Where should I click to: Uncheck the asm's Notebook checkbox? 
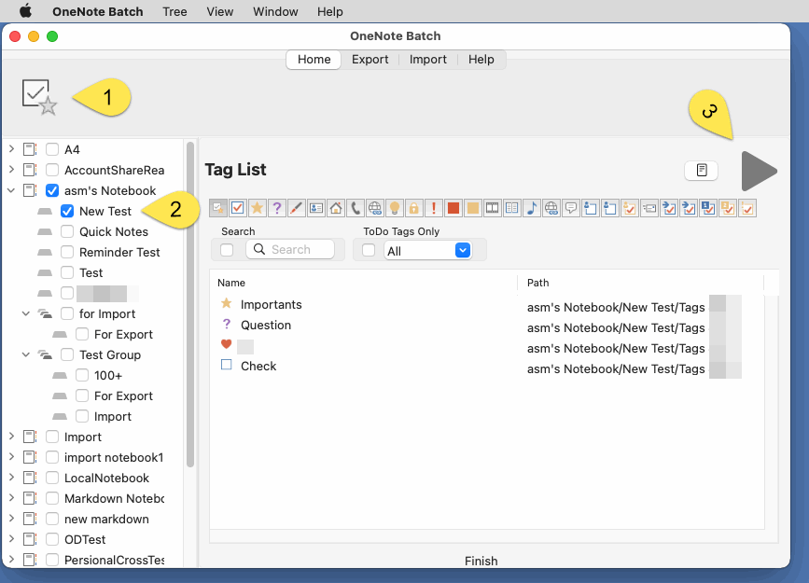point(52,190)
